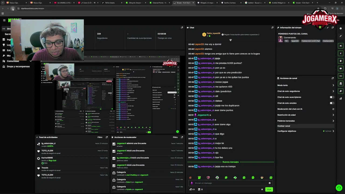
Task: Expand Chat de solo-seguidores options
Action: tap(333, 91)
